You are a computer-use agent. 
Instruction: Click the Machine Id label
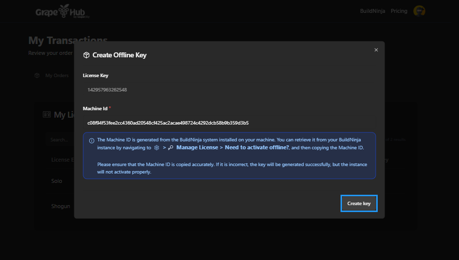pos(95,109)
